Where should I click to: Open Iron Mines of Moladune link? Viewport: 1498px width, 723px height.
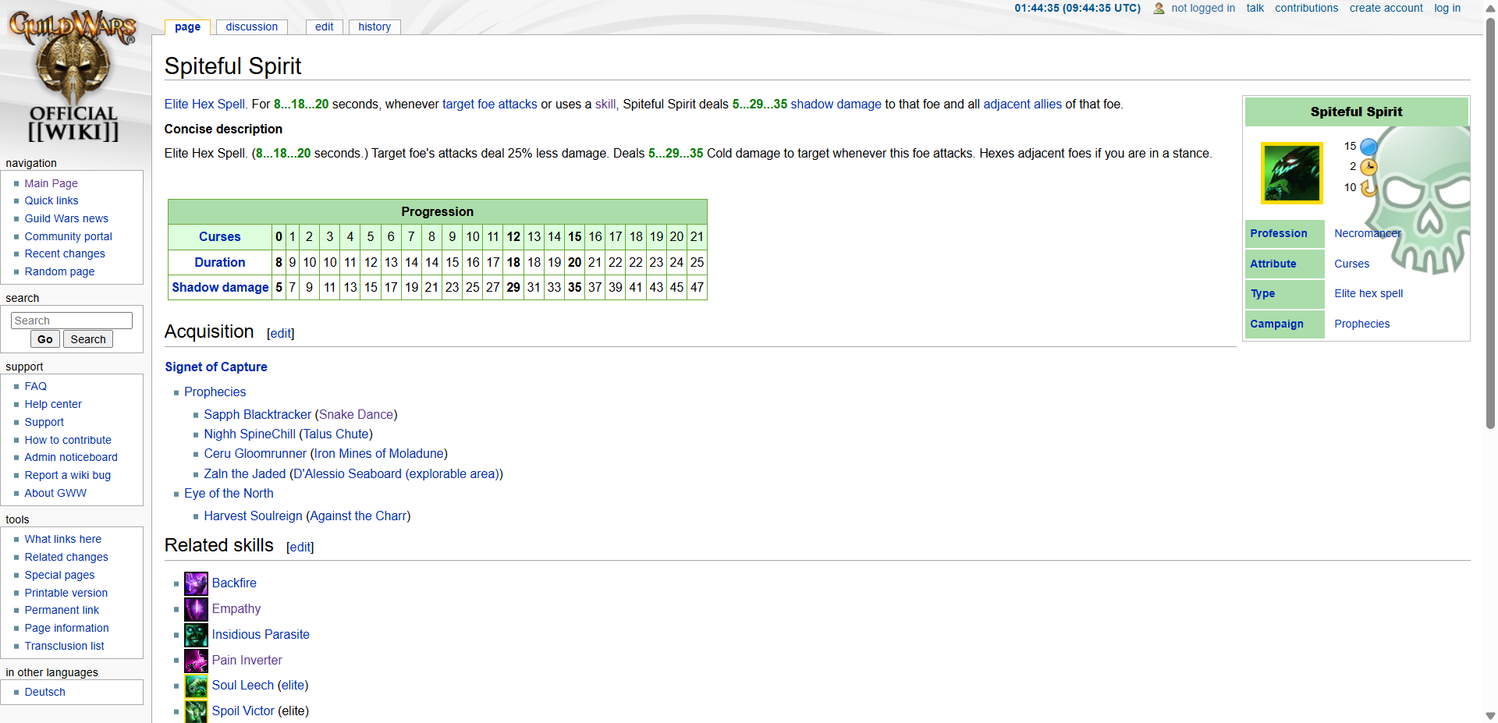coord(378,453)
